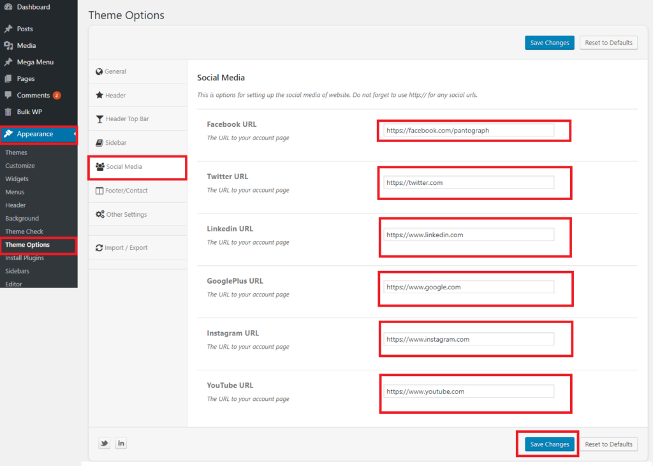653x466 pixels.
Task: Click into the YouTube URL field
Action: click(x=469, y=391)
